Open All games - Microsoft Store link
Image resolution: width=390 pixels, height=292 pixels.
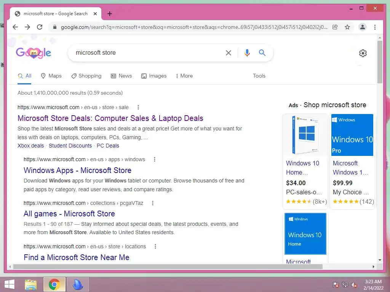[x=69, y=214]
